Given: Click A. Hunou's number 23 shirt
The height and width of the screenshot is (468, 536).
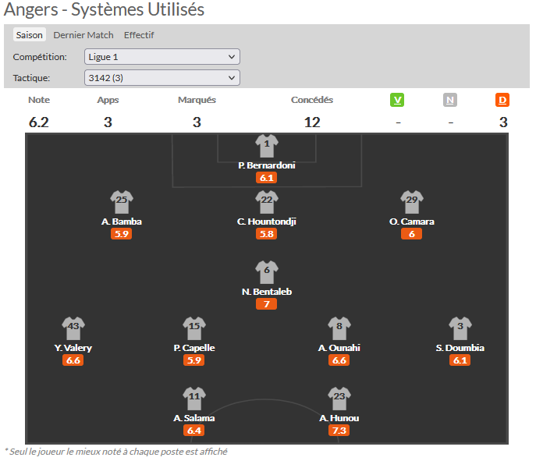Looking at the screenshot, I should (339, 398).
